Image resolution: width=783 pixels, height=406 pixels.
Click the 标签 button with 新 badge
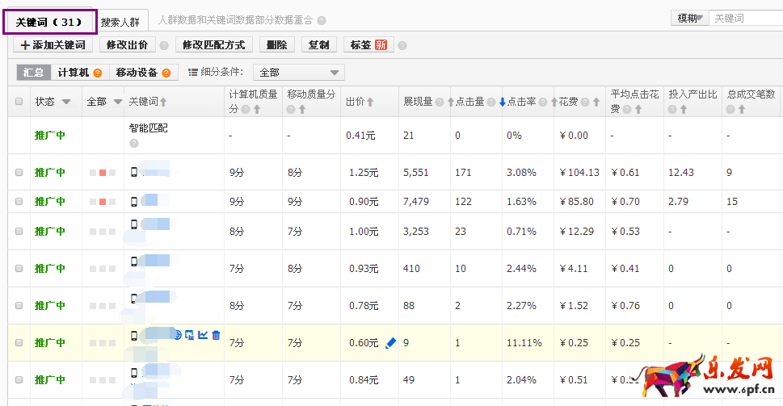(x=368, y=45)
